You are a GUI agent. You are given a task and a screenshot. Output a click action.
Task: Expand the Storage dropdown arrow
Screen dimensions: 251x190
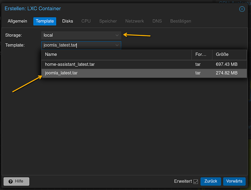point(117,35)
